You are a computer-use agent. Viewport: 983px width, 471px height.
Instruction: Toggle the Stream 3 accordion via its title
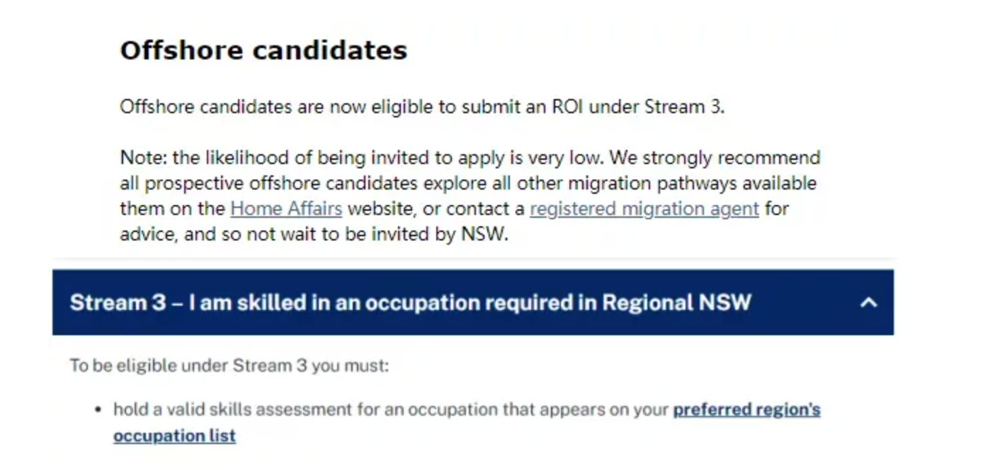pyautogui.click(x=410, y=303)
